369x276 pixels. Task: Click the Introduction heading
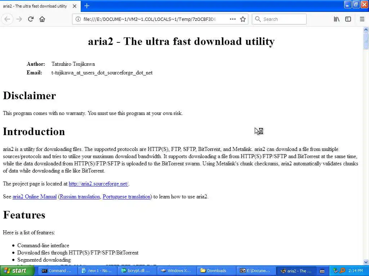pos(34,132)
